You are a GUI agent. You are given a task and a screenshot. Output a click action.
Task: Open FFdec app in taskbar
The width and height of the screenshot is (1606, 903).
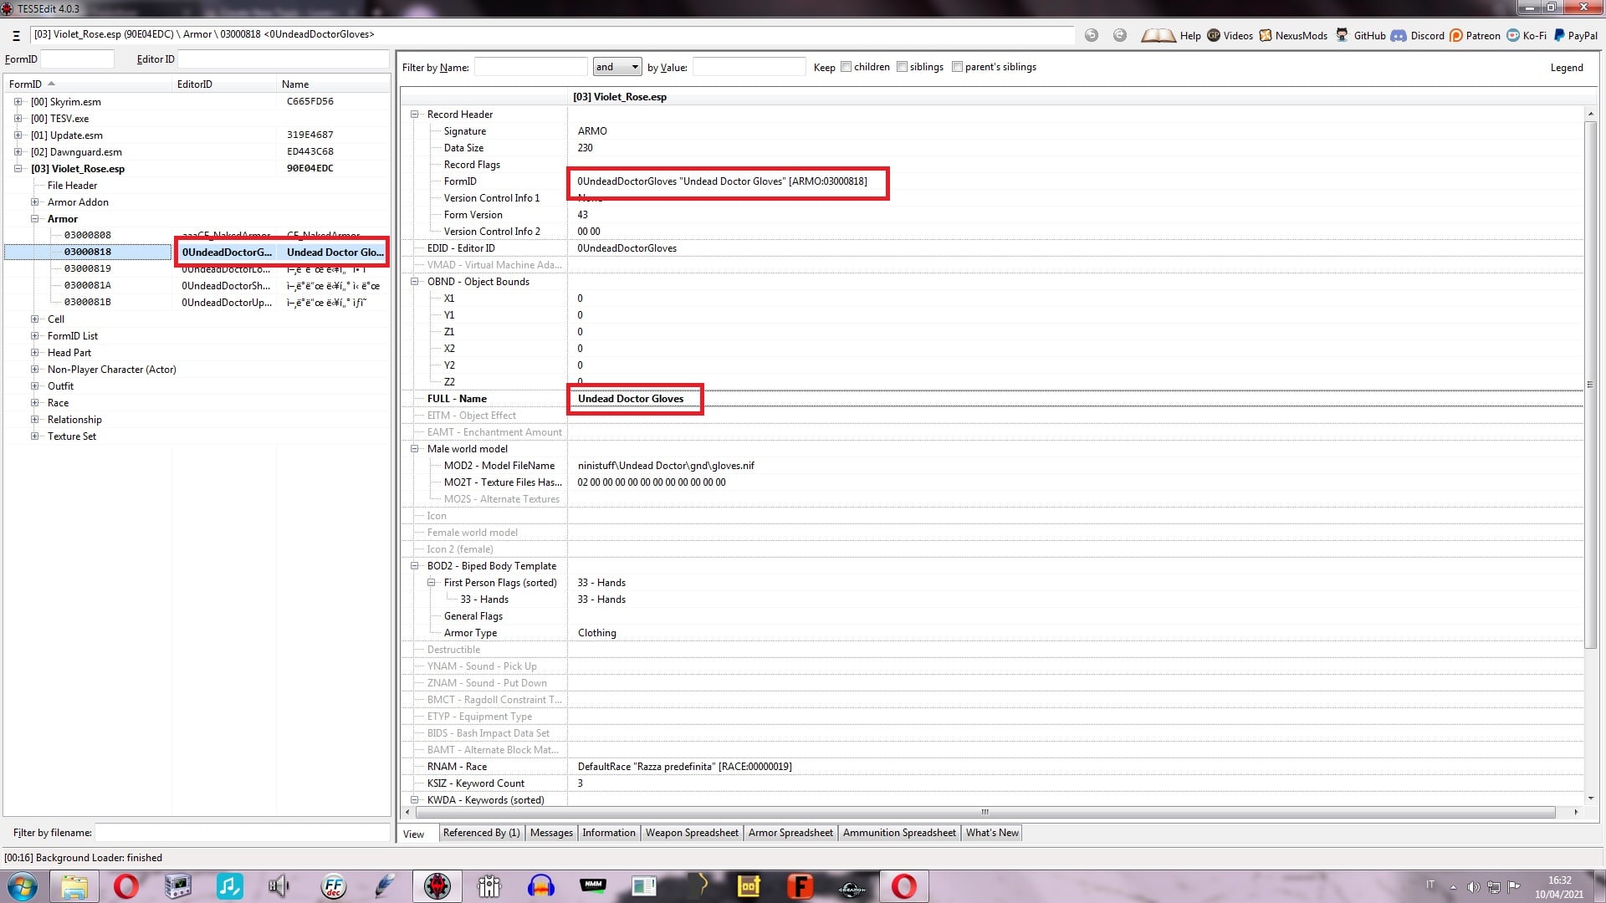click(x=333, y=886)
